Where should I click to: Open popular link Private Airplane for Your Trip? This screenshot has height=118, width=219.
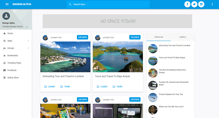coord(171,94)
